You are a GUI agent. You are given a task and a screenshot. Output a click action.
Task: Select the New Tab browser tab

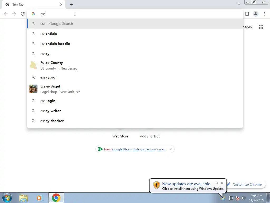34,4
